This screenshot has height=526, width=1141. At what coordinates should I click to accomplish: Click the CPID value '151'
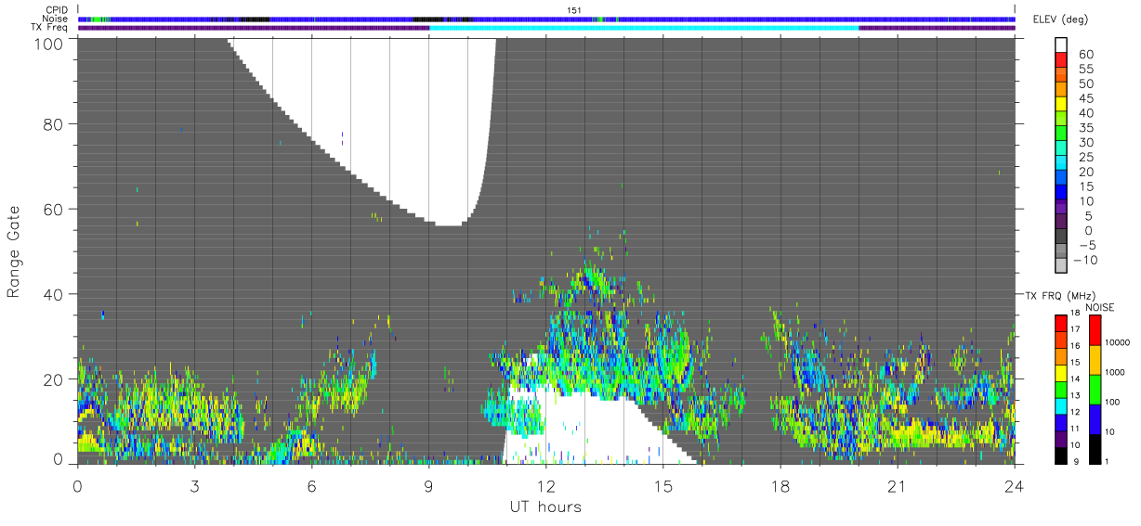tap(574, 10)
